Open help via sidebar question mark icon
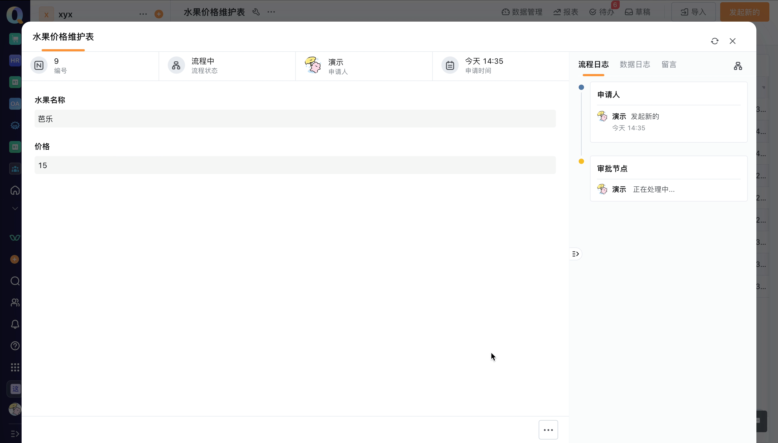The image size is (778, 443). [15, 346]
